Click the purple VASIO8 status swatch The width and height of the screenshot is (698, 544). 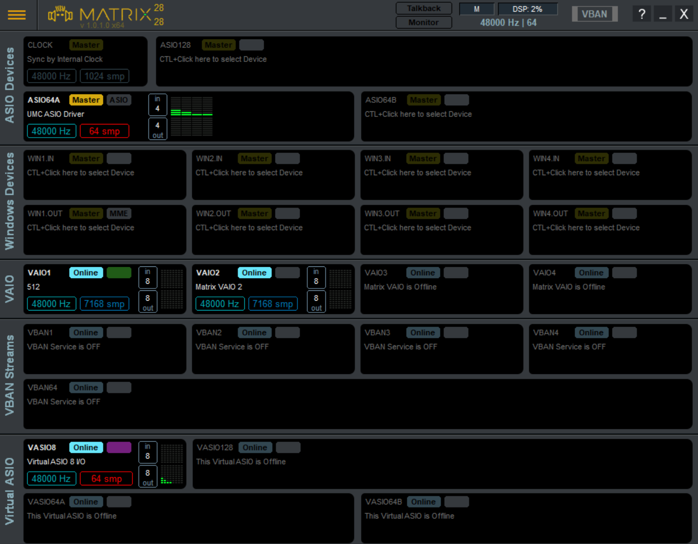(x=119, y=448)
